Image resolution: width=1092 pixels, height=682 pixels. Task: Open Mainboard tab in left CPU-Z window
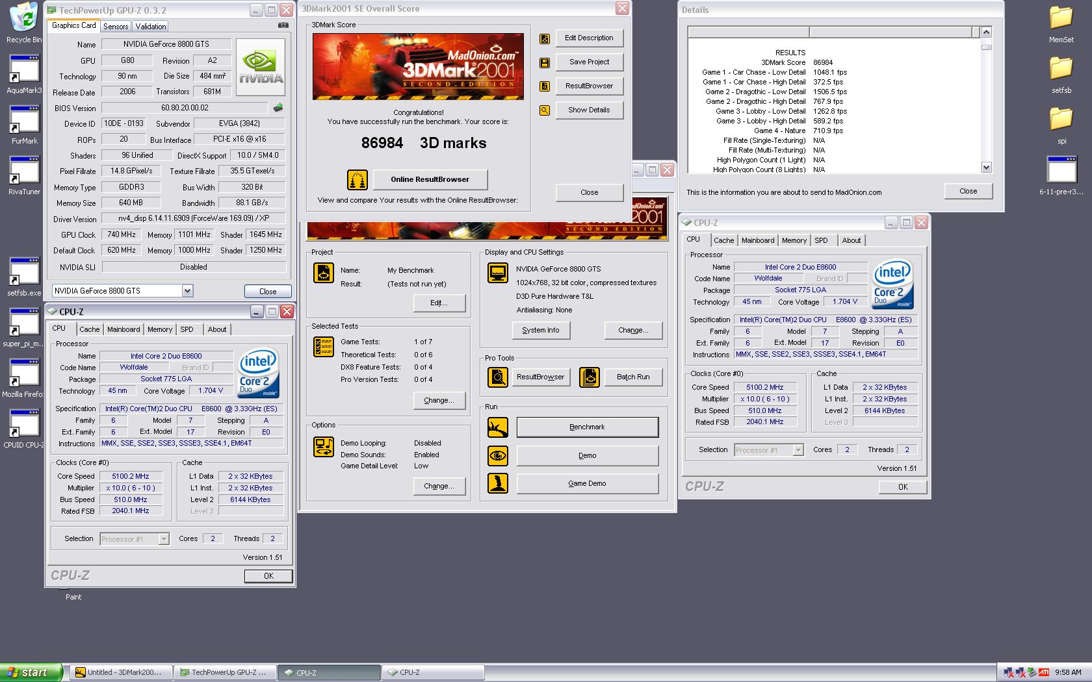[123, 329]
